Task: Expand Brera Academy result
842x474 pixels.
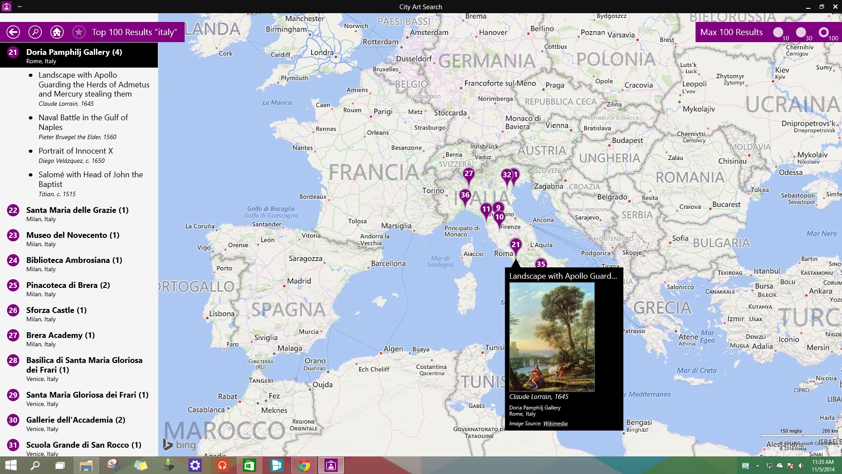Action: pyautogui.click(x=79, y=339)
